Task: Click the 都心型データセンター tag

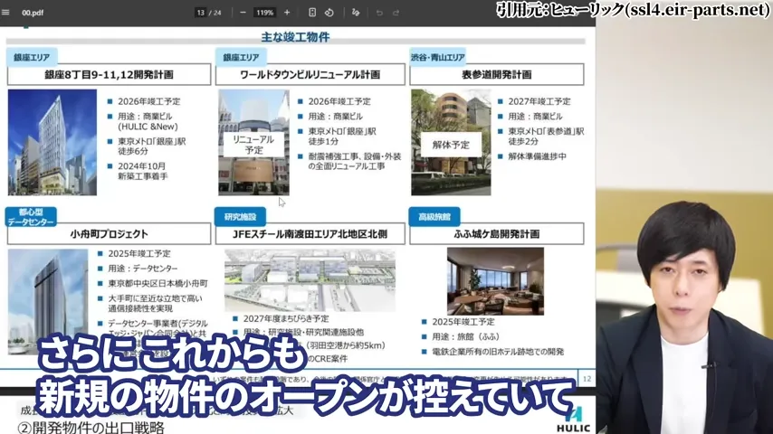Action: pos(31,217)
